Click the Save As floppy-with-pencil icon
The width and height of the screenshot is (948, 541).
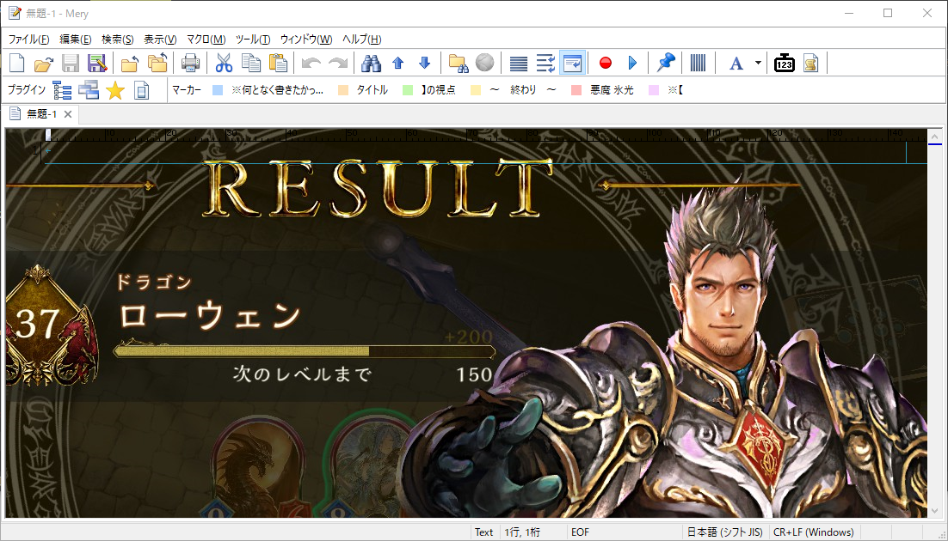pyautogui.click(x=96, y=63)
